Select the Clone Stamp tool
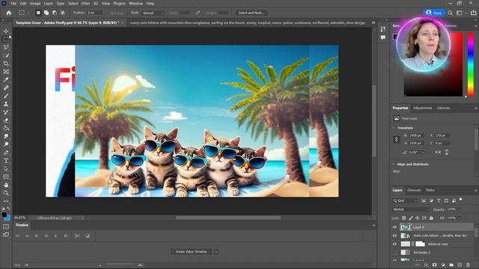 [6, 104]
